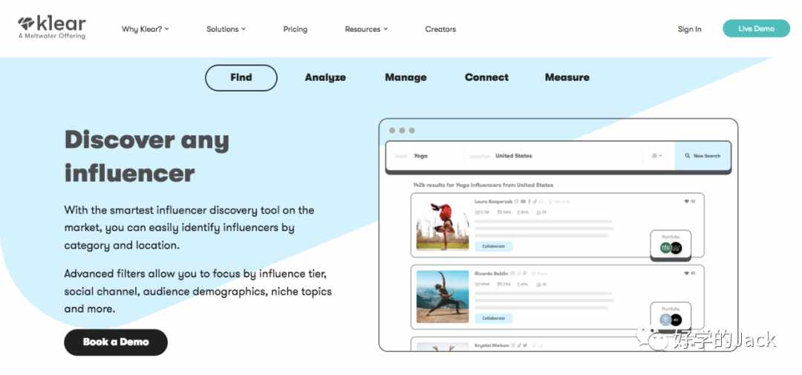Click the black Portfolio brand icon on Ricardo's card
Screen dimensions: 802x375
coord(677,320)
